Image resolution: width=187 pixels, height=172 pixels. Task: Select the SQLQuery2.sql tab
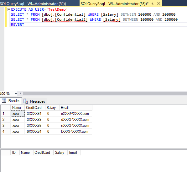tap(115, 4)
